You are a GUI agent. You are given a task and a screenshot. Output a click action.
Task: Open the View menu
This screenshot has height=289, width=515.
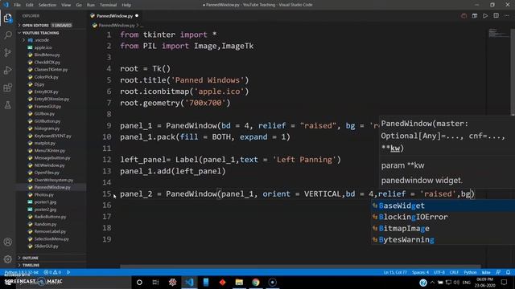pos(66,5)
